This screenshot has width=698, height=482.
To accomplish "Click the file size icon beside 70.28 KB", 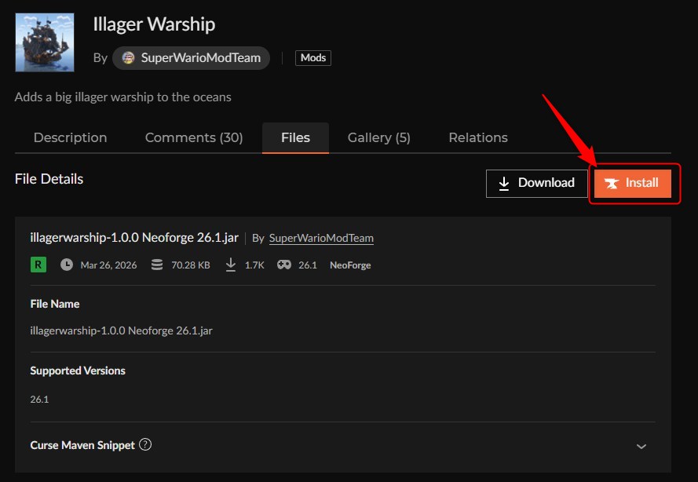I will (x=157, y=265).
